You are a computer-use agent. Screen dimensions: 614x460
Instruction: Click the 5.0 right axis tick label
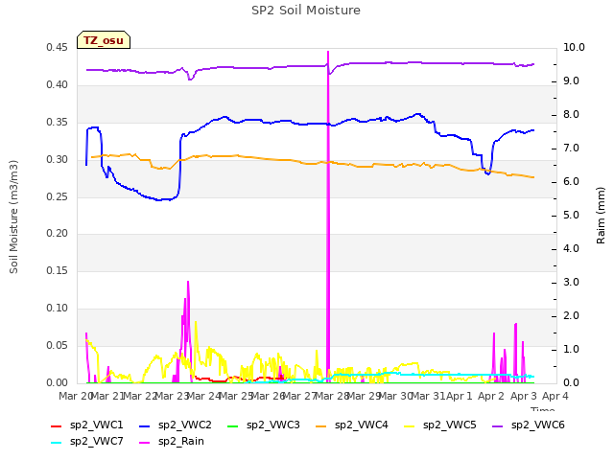(x=571, y=215)
